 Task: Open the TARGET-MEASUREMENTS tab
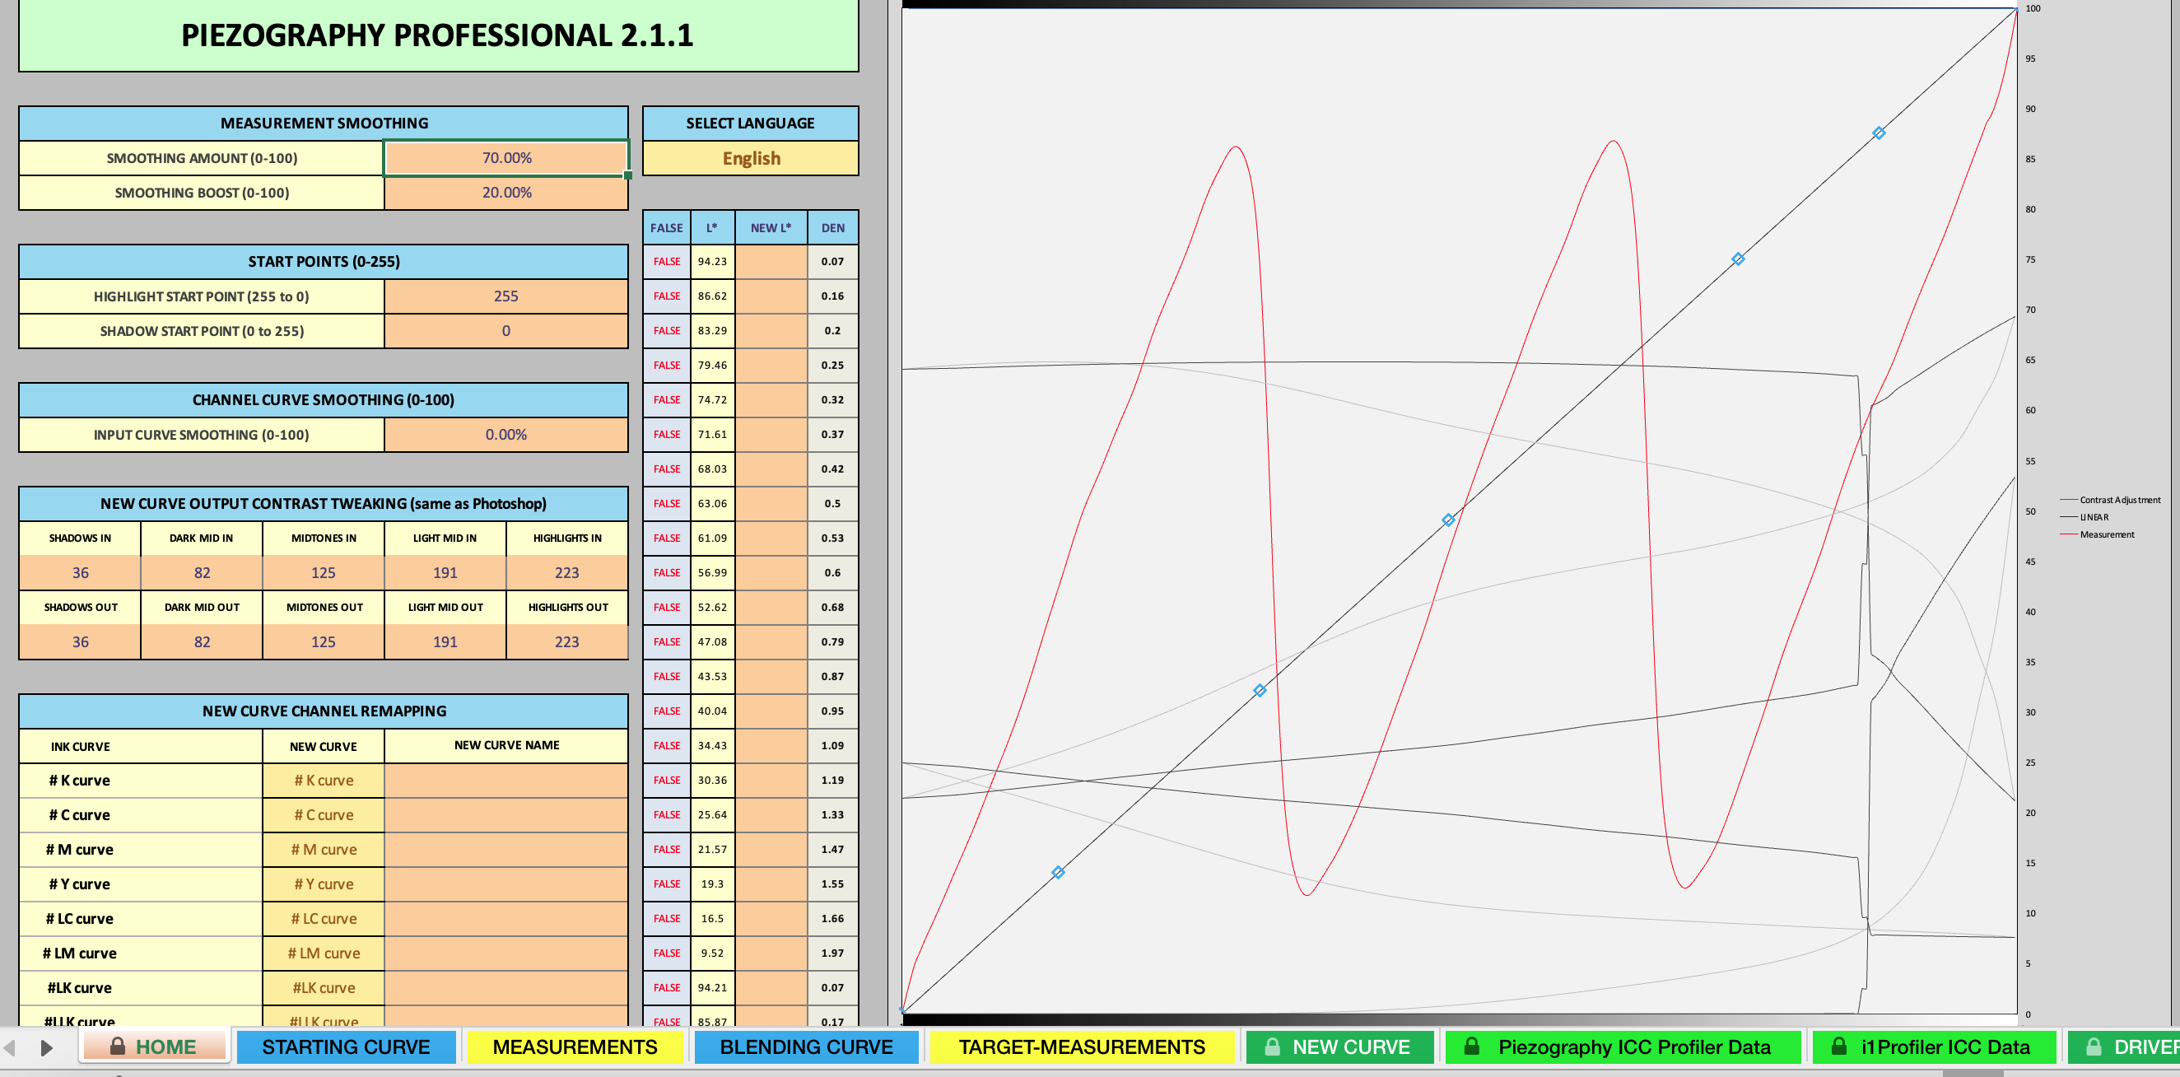coord(1082,1047)
